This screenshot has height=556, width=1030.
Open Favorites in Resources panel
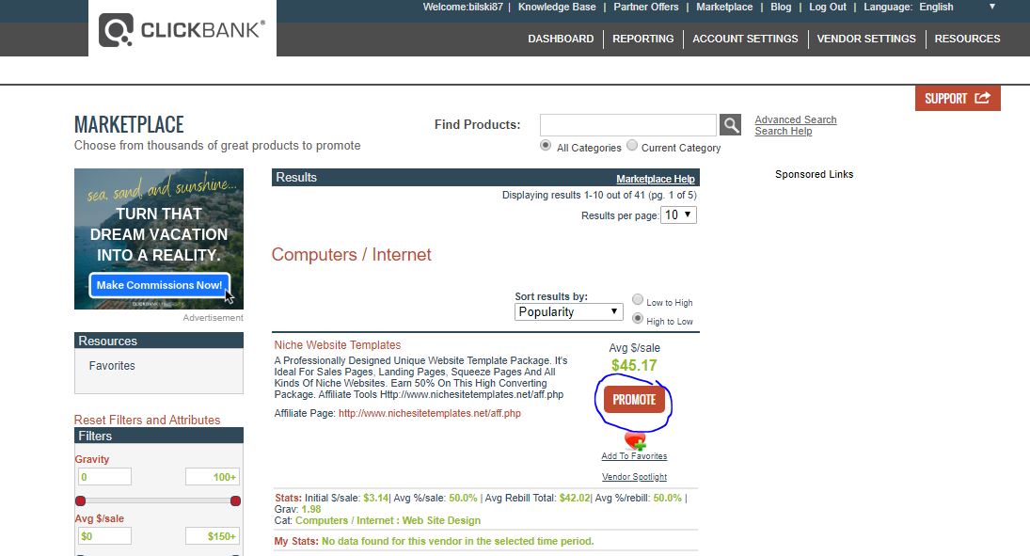coord(112,365)
